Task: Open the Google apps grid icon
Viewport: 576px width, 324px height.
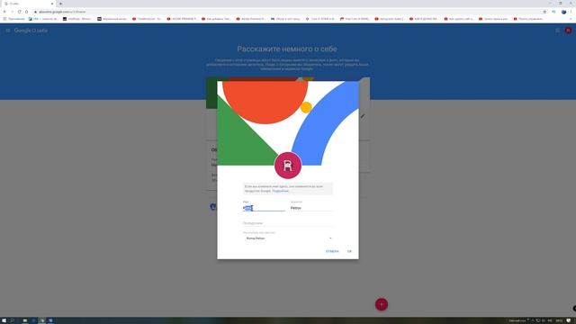Action: pyautogui.click(x=557, y=31)
